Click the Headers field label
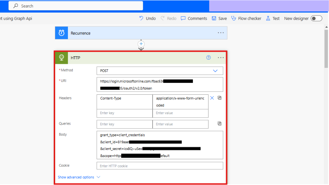This screenshot has width=329, height=185. pyautogui.click(x=65, y=98)
